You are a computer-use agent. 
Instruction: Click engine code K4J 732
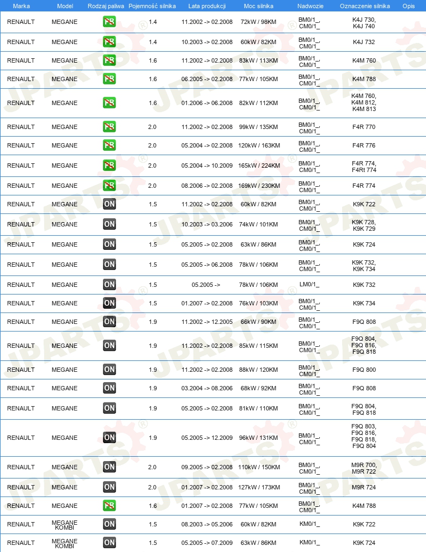364,42
